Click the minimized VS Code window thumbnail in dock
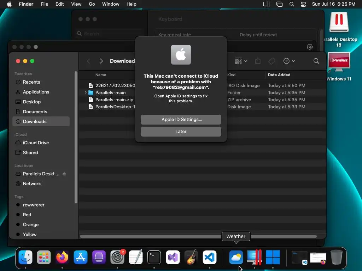362x271 pixels. (x=299, y=257)
